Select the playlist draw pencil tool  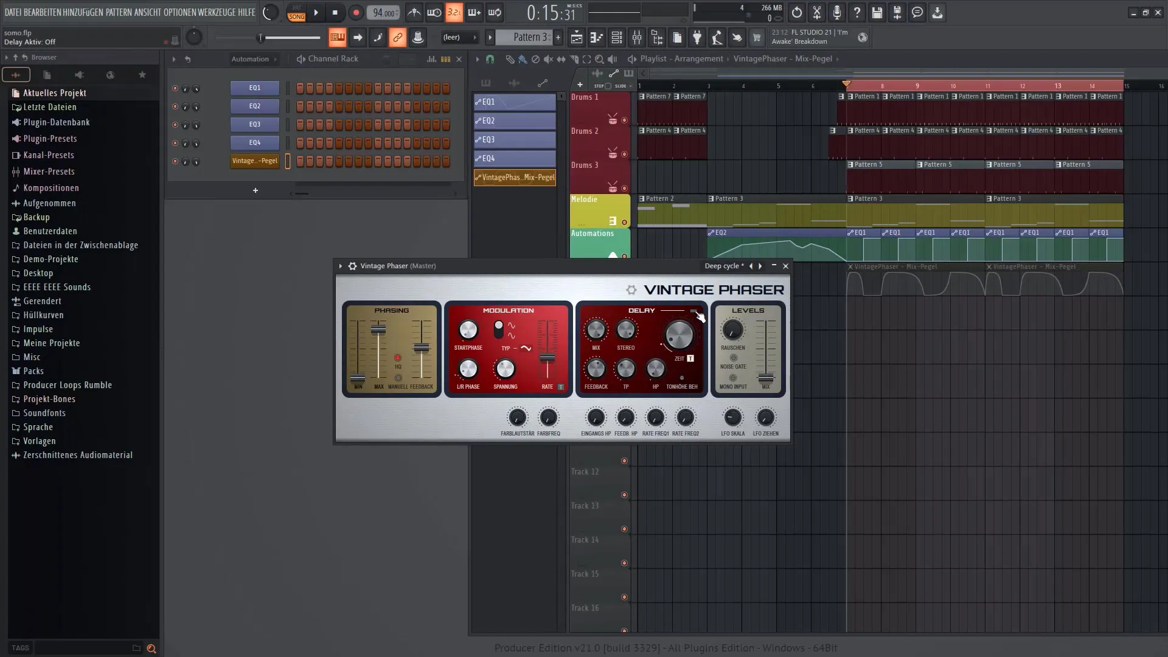510,59
